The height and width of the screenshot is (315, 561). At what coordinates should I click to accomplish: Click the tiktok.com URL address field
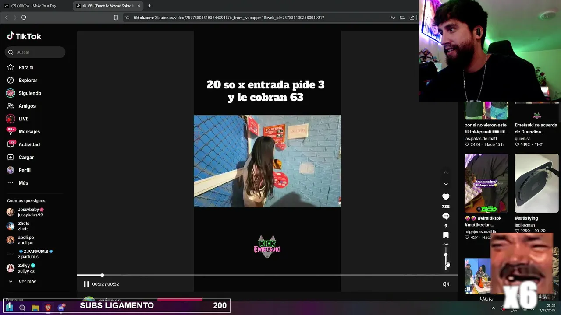pyautogui.click(x=229, y=17)
